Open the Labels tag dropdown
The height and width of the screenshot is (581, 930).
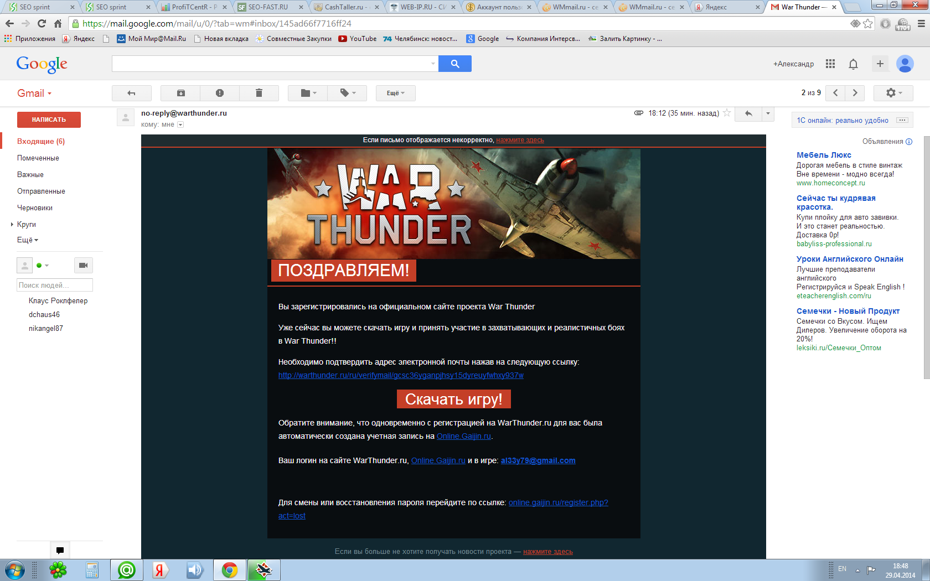click(x=347, y=93)
